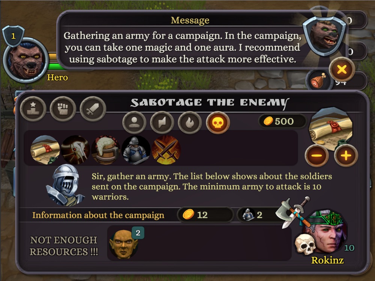Click the large selected scroll preview

click(x=331, y=129)
